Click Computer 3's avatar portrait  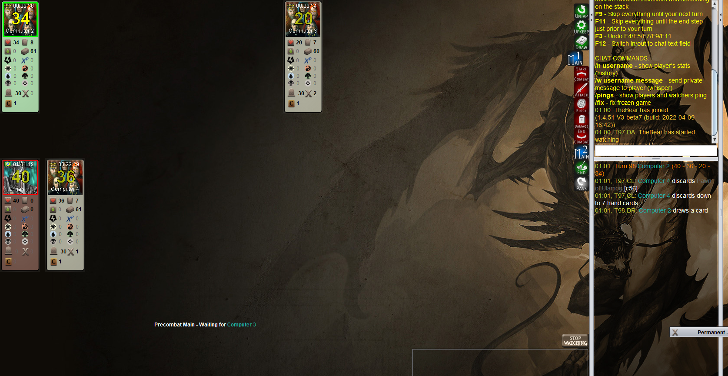[x=303, y=19]
